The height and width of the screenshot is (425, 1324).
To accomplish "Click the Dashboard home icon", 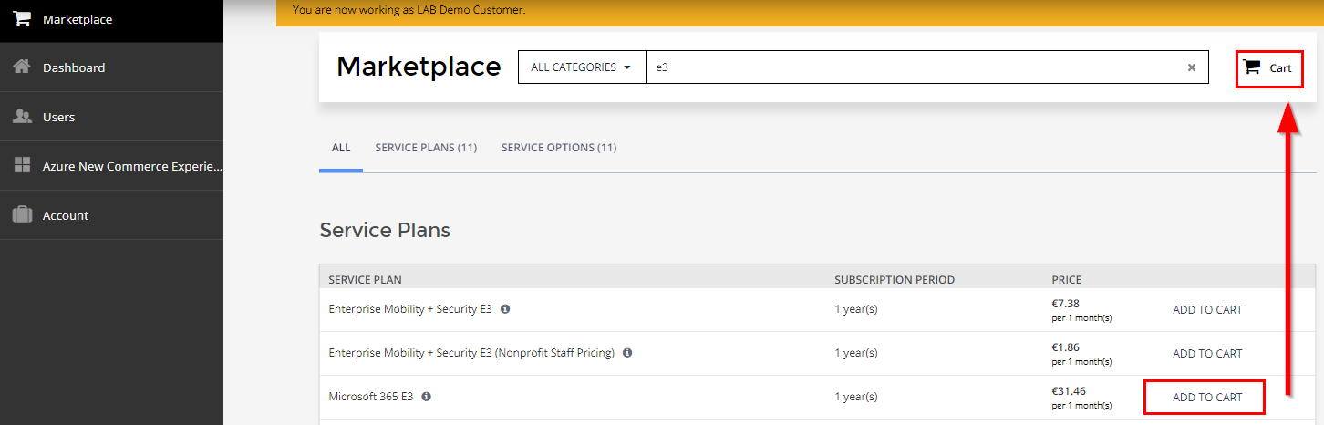I will pyautogui.click(x=22, y=67).
